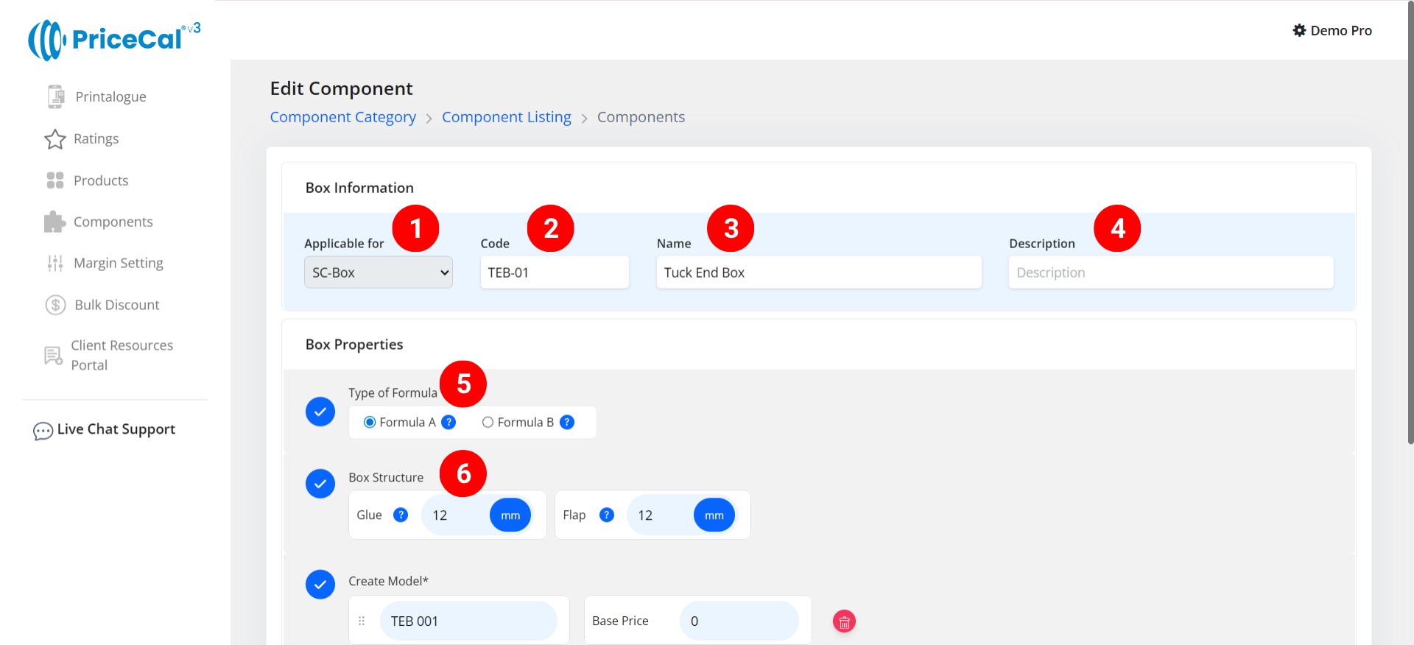This screenshot has width=1414, height=645.
Task: Select the Formula B radio button
Action: click(488, 422)
